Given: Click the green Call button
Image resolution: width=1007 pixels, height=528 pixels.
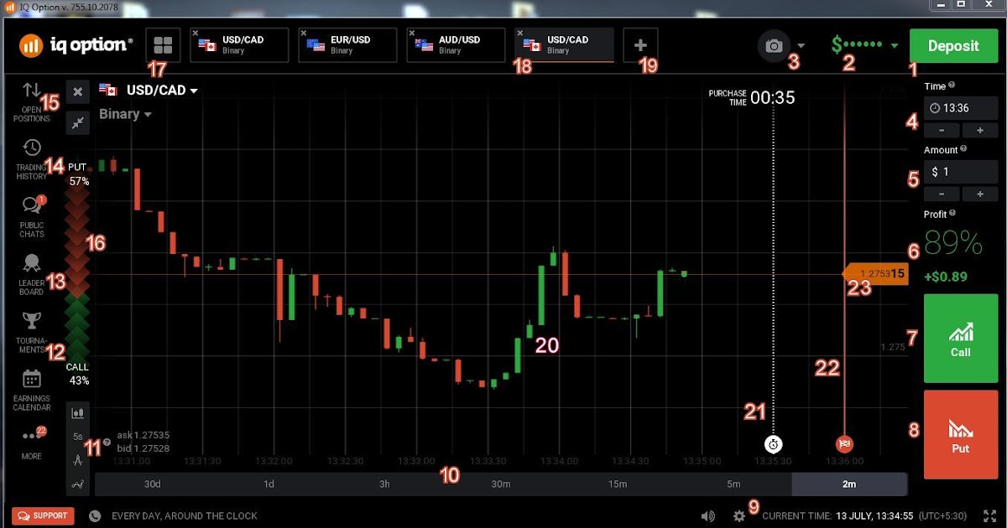Looking at the screenshot, I should pyautogui.click(x=961, y=338).
